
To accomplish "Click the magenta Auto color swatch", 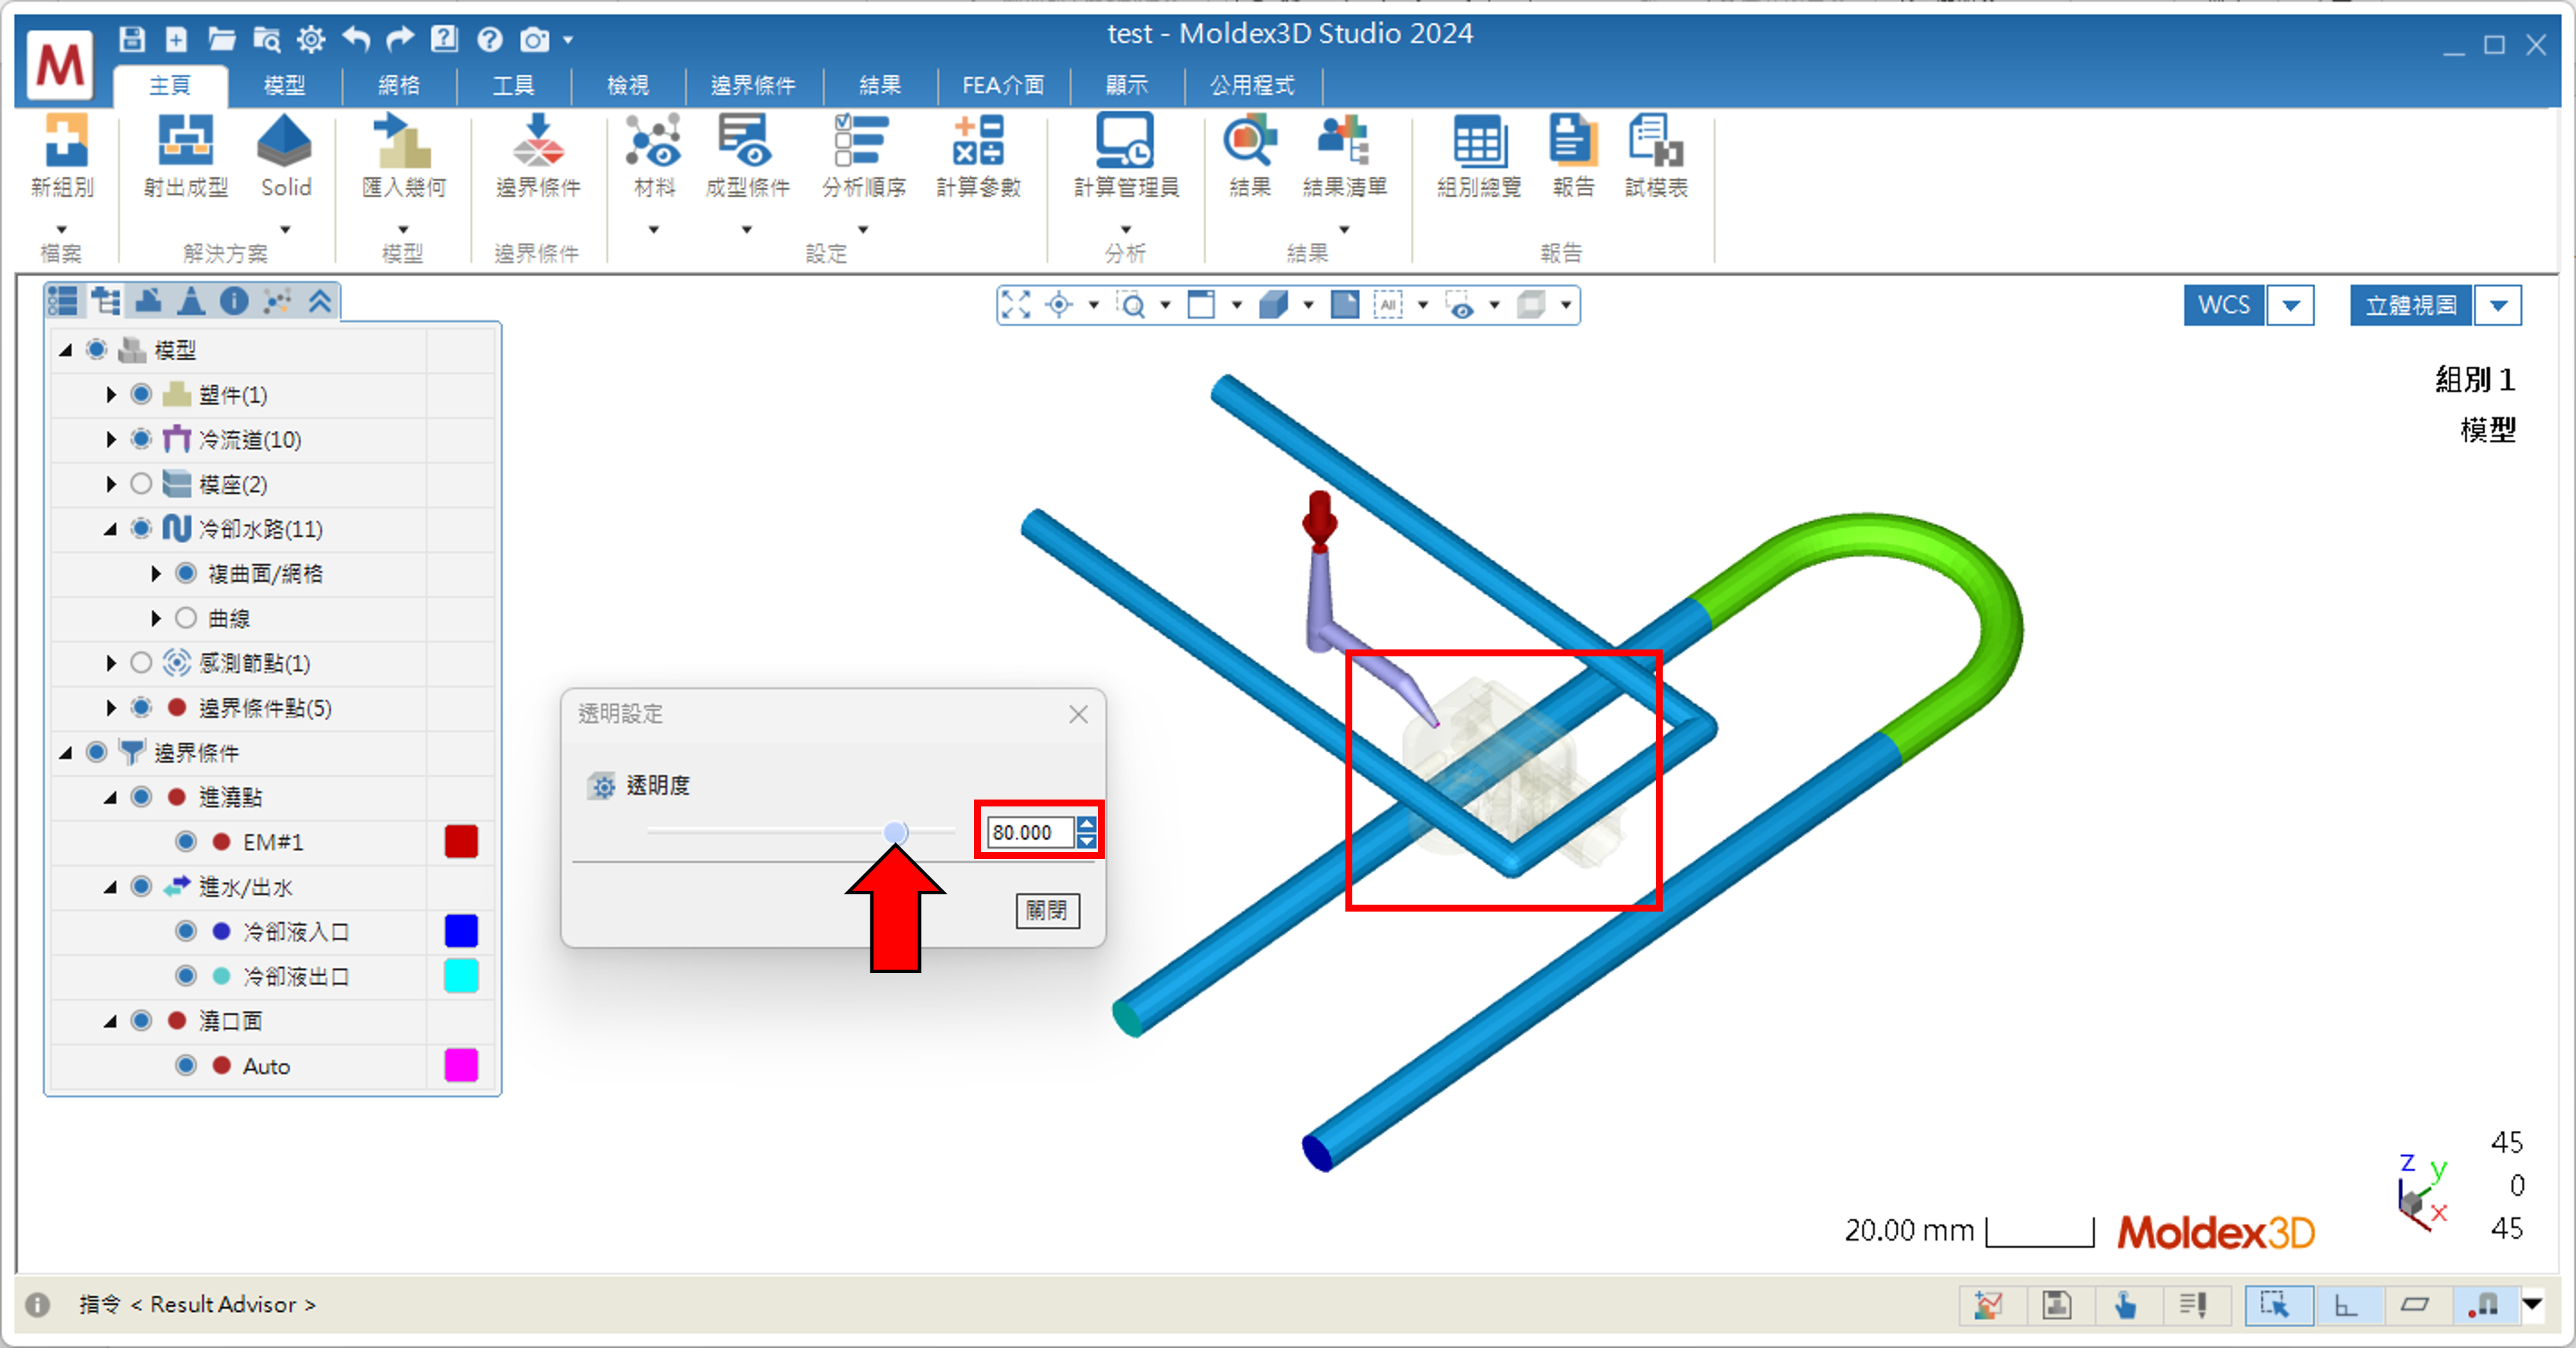I will click(461, 1066).
